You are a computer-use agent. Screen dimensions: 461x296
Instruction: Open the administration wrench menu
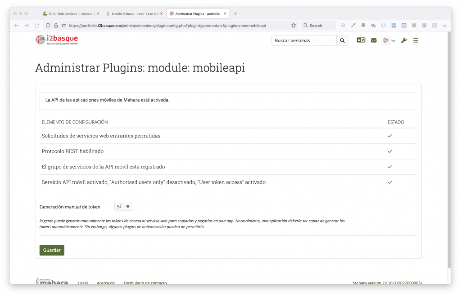(x=404, y=40)
